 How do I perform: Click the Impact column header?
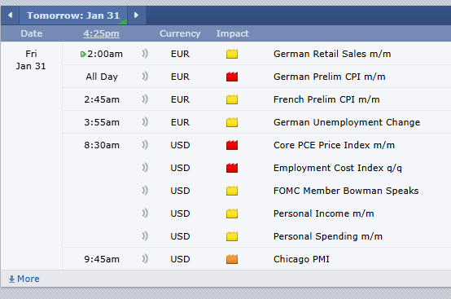(x=232, y=33)
